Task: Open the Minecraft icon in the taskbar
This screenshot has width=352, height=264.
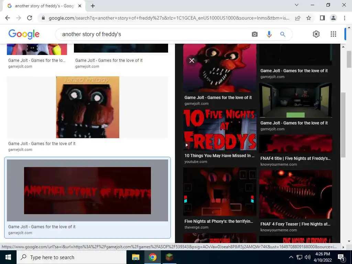Action: pyautogui.click(x=169, y=257)
